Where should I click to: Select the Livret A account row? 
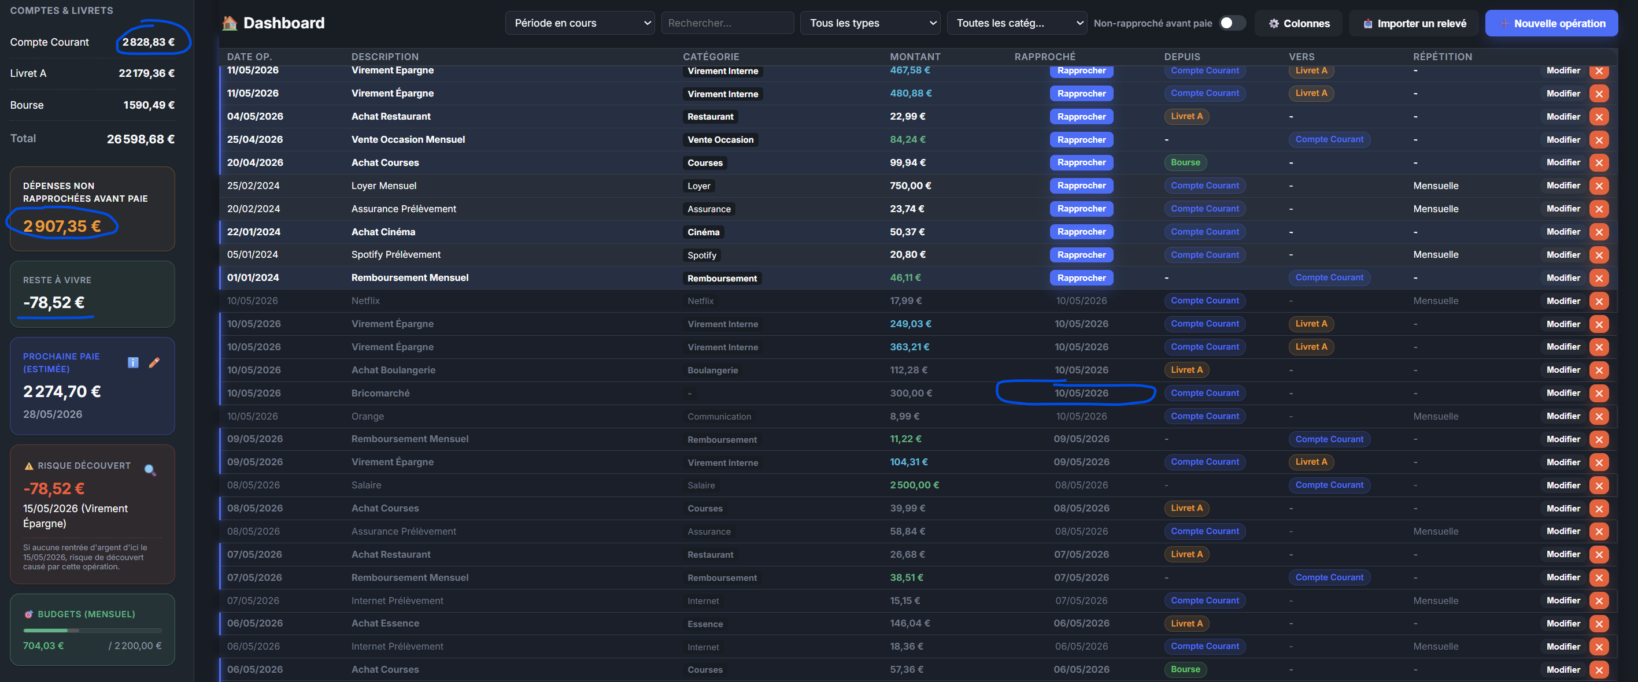pyautogui.click(x=92, y=73)
